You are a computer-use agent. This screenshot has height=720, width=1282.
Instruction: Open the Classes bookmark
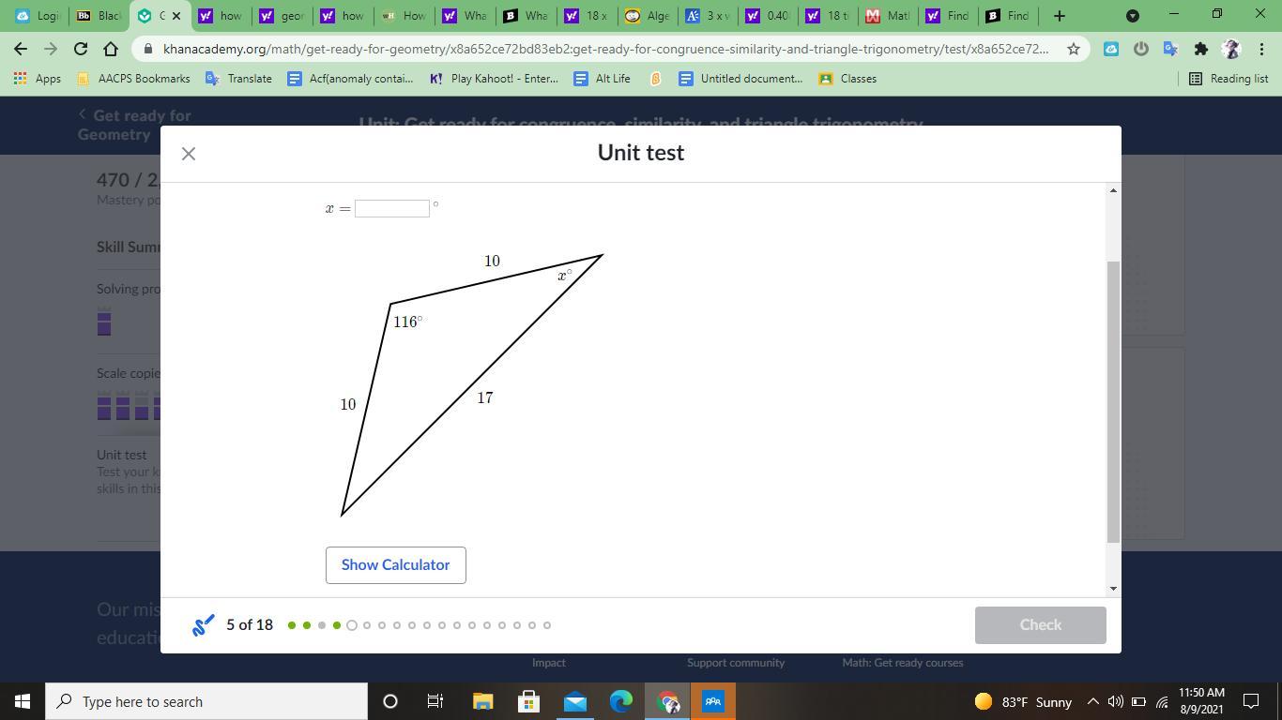pyautogui.click(x=847, y=79)
